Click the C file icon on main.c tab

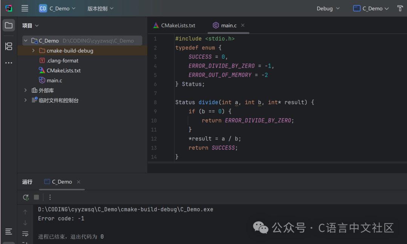(216, 25)
